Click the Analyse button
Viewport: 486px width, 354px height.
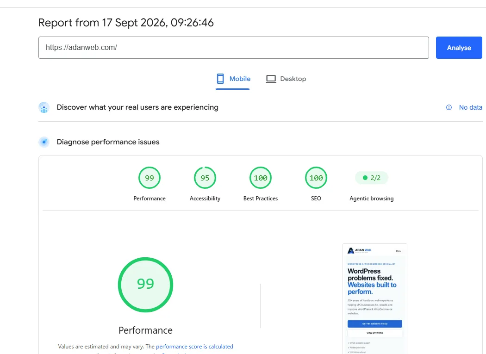459,48
